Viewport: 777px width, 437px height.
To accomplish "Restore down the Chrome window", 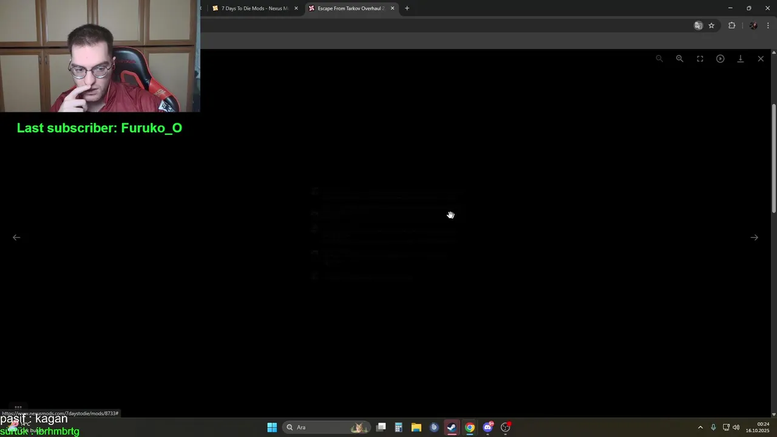I will [x=748, y=8].
